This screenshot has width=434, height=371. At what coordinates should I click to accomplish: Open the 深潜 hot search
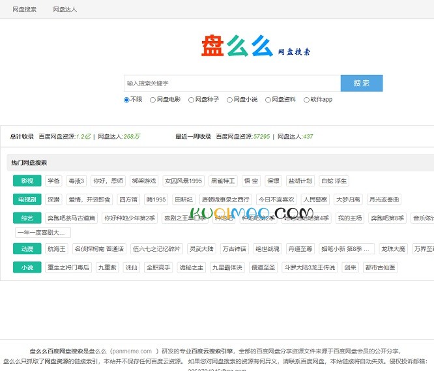click(53, 200)
